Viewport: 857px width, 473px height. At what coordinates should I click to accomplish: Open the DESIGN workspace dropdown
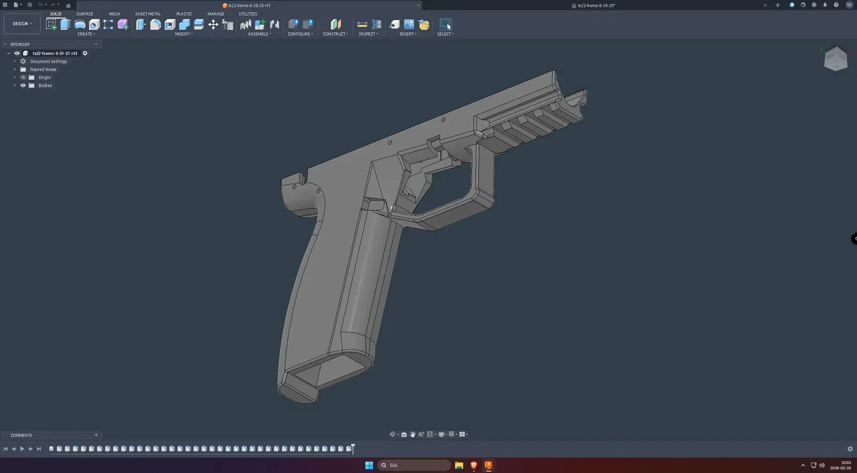(22, 24)
